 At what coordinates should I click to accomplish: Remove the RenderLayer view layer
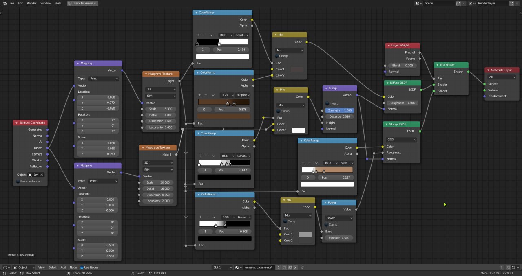coord(517,3)
